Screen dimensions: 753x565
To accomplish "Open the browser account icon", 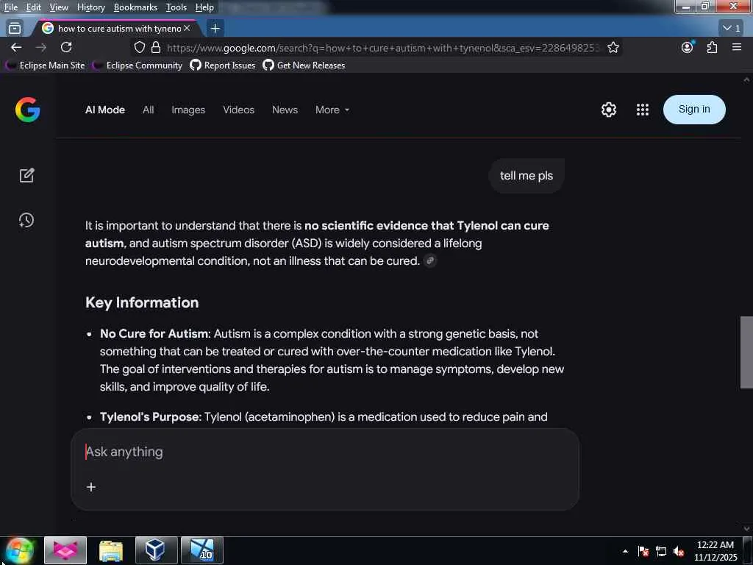I will (688, 47).
